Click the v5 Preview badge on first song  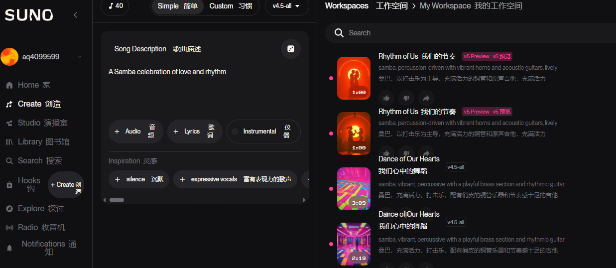(487, 56)
